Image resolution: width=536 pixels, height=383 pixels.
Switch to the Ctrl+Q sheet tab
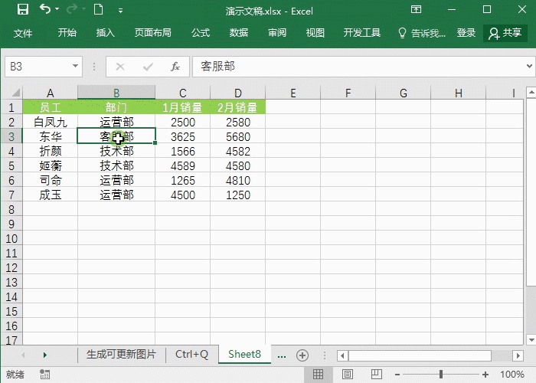click(x=191, y=354)
